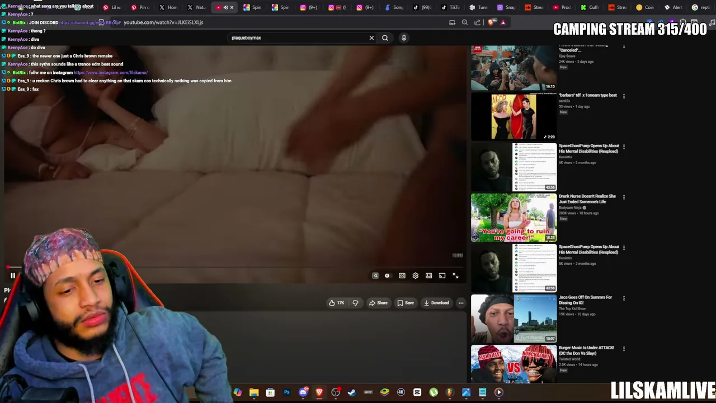Image resolution: width=716 pixels, height=403 pixels.
Task: Open options for the 'barbars' type beat video
Action: [624, 96]
